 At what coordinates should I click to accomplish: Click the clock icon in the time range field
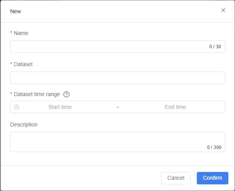(x=17, y=107)
